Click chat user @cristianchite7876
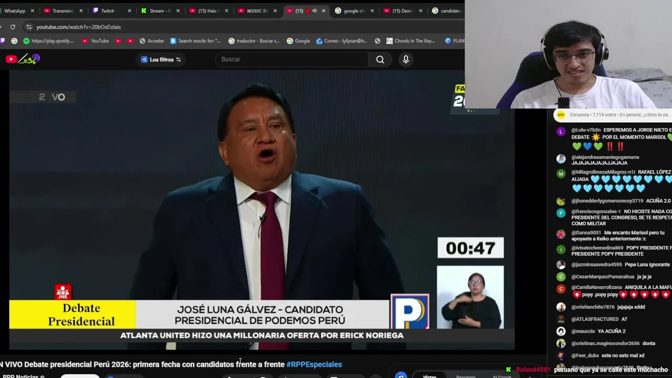Screen dimensions: 672x378 [593, 307]
